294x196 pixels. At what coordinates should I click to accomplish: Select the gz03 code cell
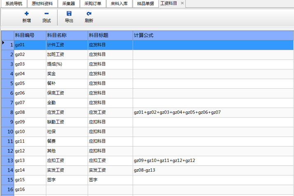[x=30, y=64]
